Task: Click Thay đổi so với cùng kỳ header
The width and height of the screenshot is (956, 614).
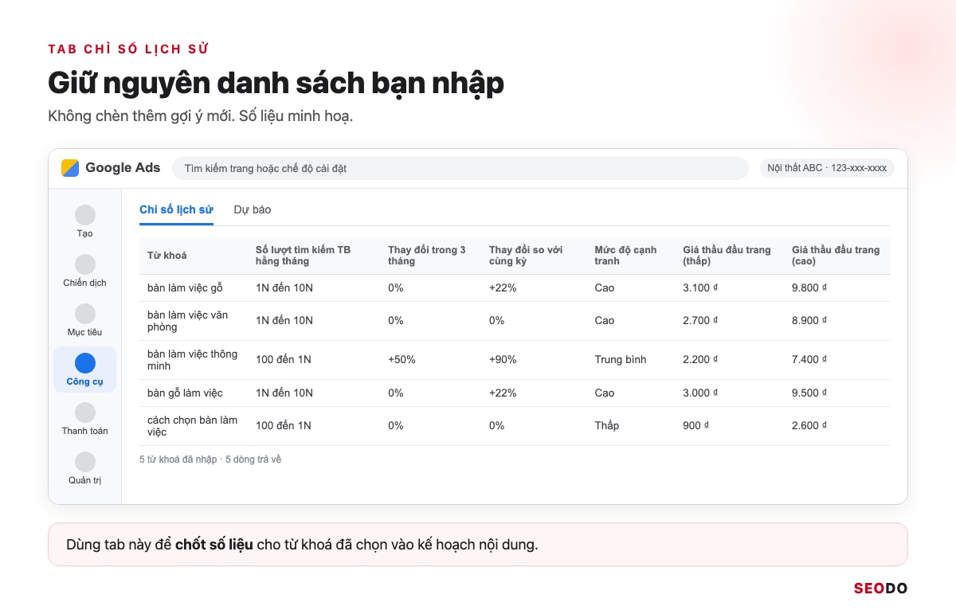Action: tap(526, 256)
